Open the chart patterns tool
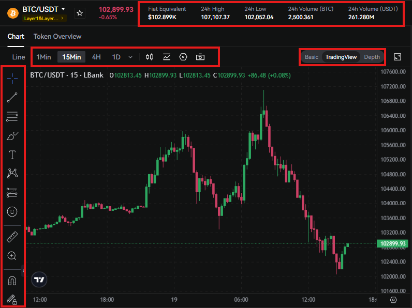The height and width of the screenshot is (308, 412). point(12,174)
